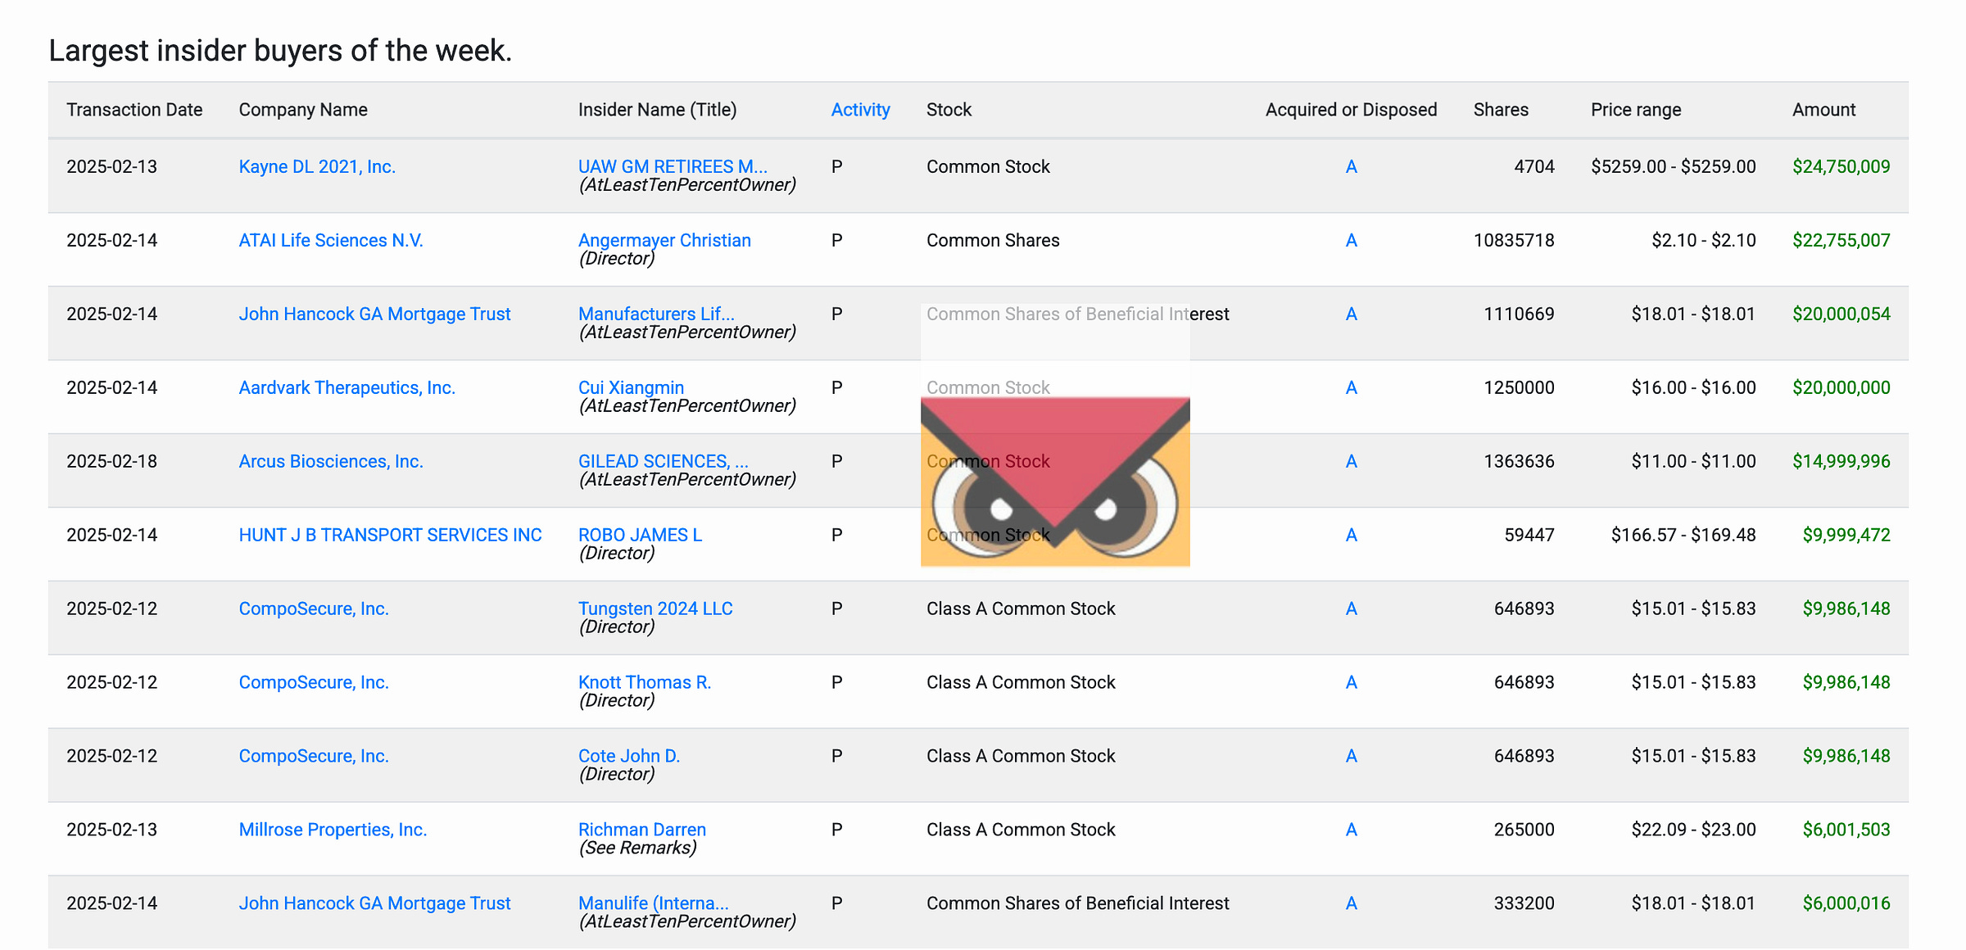Open Kayne DL 2021, Inc. company link
1966x950 pixels.
pyautogui.click(x=317, y=167)
